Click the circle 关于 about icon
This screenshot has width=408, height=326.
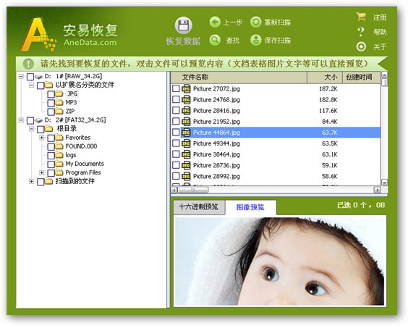point(361,46)
